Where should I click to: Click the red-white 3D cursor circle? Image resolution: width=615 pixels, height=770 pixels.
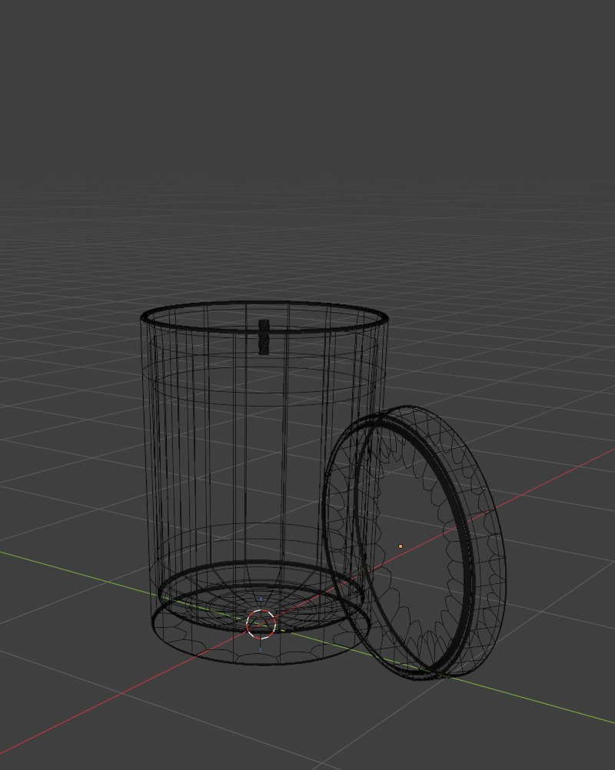tap(261, 624)
